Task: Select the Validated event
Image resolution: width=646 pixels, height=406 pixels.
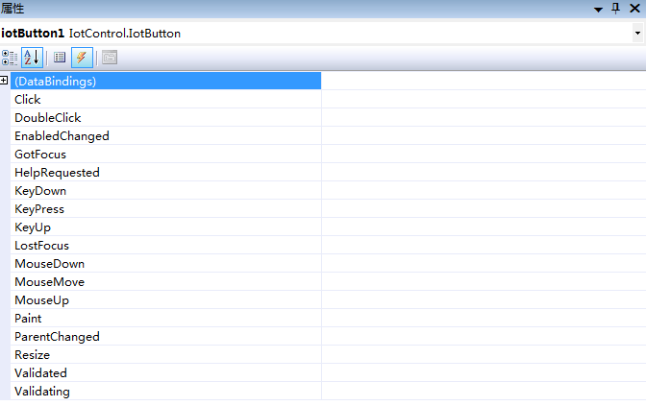Action: point(165,373)
